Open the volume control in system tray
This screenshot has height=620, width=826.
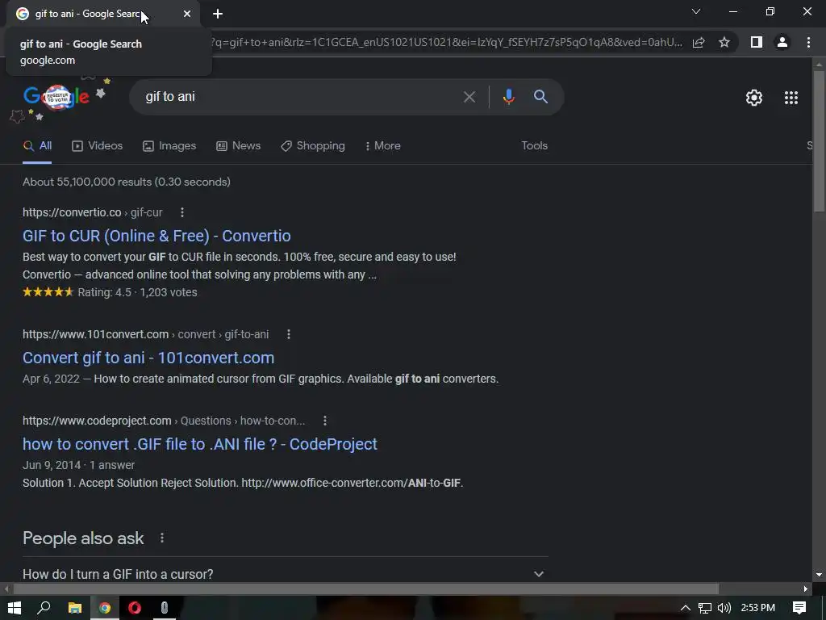pyautogui.click(x=724, y=608)
